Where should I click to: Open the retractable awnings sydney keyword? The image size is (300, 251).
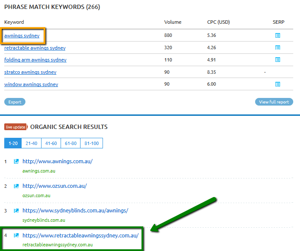[x=35, y=48]
